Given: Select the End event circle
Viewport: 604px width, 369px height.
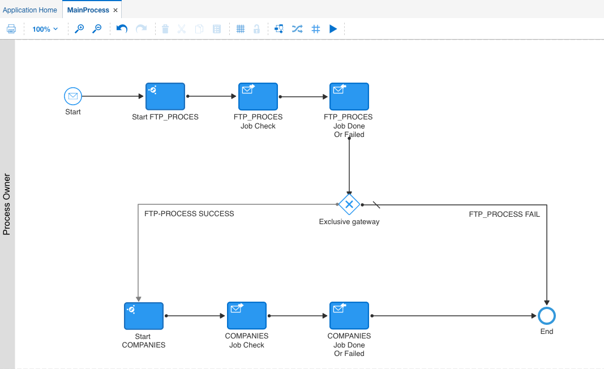Looking at the screenshot, I should pyautogui.click(x=547, y=316).
